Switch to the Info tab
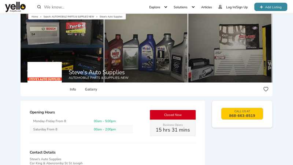This screenshot has height=165, width=293. [x=73, y=89]
